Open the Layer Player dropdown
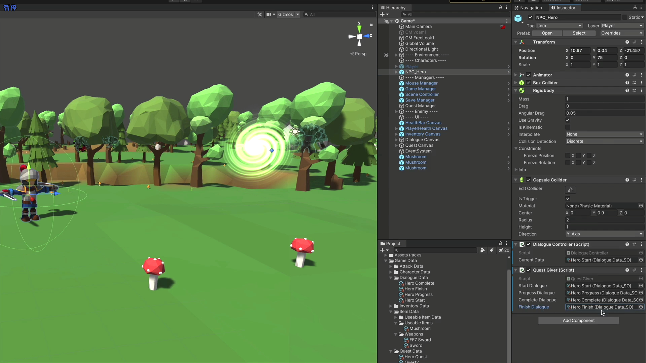 (x=622, y=26)
